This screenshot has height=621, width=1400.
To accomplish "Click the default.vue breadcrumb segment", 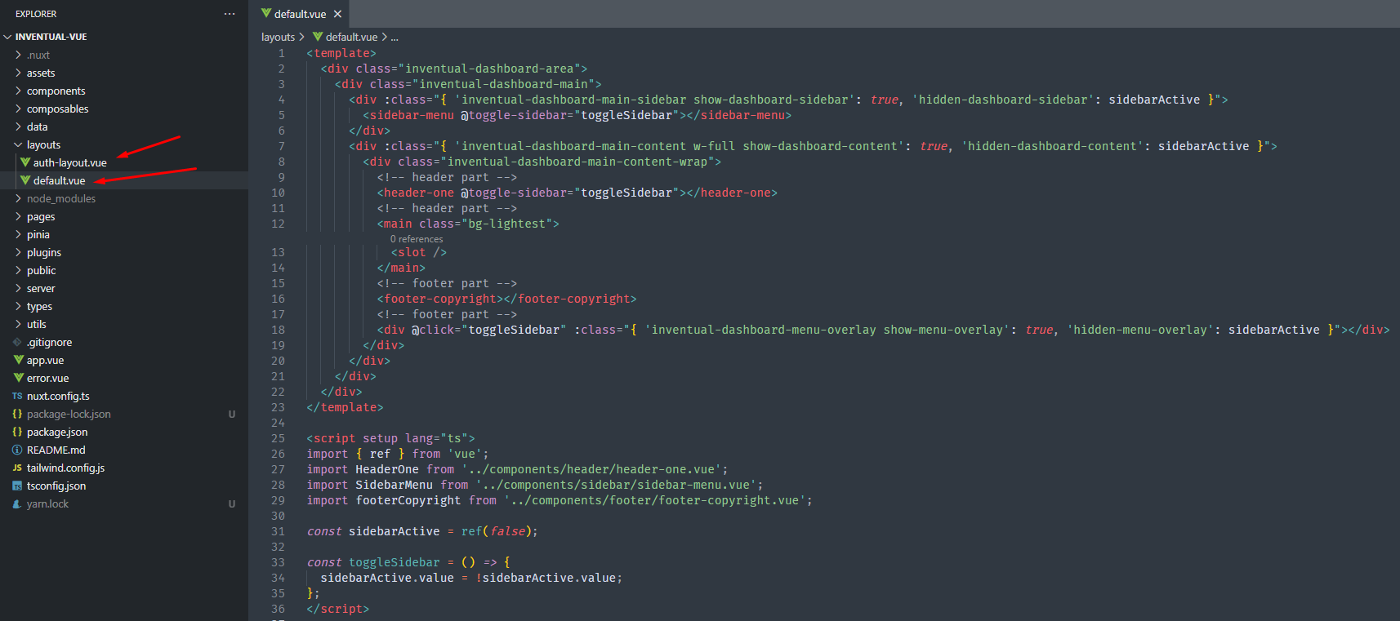I will pos(351,37).
